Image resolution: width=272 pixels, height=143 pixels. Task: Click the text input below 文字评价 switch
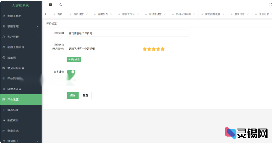(104, 84)
